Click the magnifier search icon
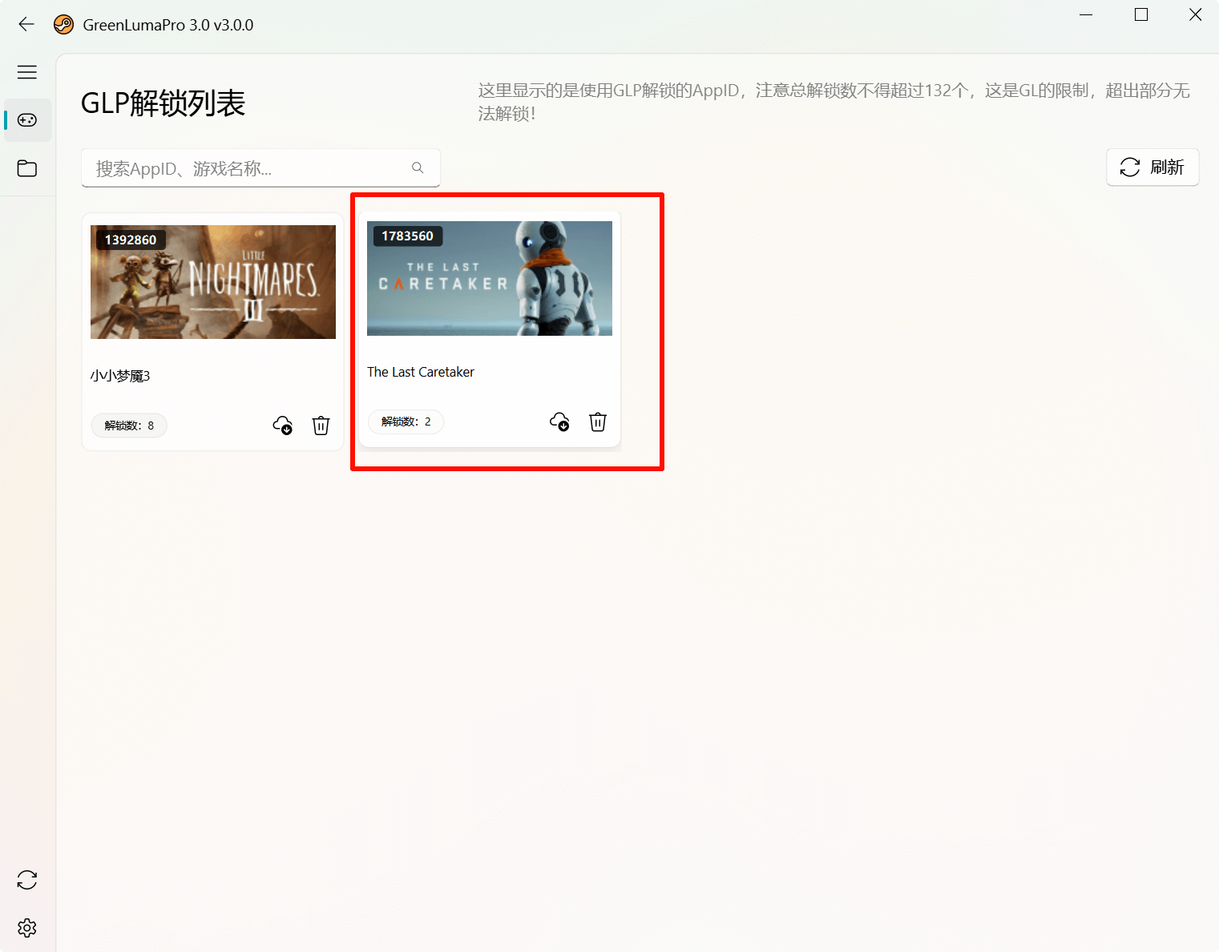 click(418, 167)
